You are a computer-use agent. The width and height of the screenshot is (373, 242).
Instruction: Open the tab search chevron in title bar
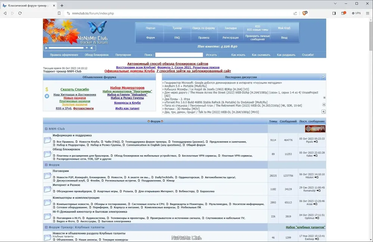tap(335, 4)
